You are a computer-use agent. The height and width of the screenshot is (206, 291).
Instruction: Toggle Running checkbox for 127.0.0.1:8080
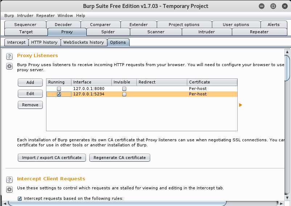pyautogui.click(x=59, y=89)
